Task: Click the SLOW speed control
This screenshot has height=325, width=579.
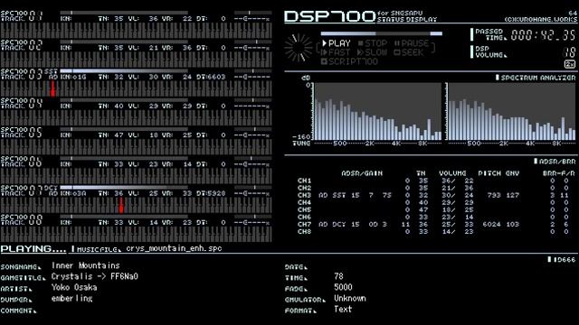Action: click(372, 52)
